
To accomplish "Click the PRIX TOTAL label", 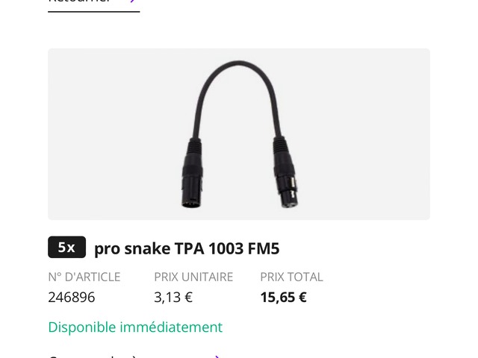I will (291, 277).
